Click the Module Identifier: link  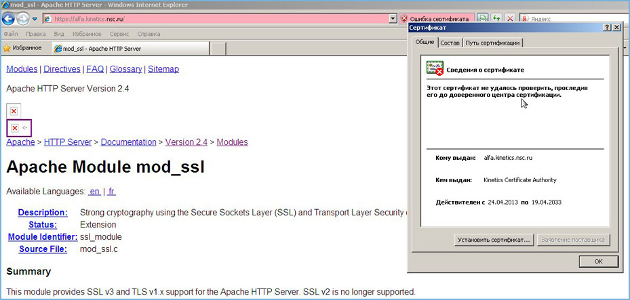(43, 236)
